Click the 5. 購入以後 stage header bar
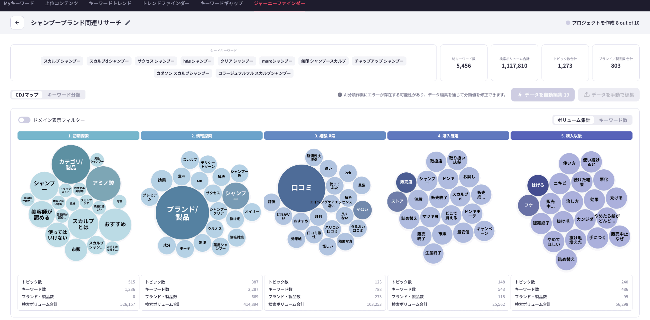This screenshot has width=650, height=320. pyautogui.click(x=571, y=136)
